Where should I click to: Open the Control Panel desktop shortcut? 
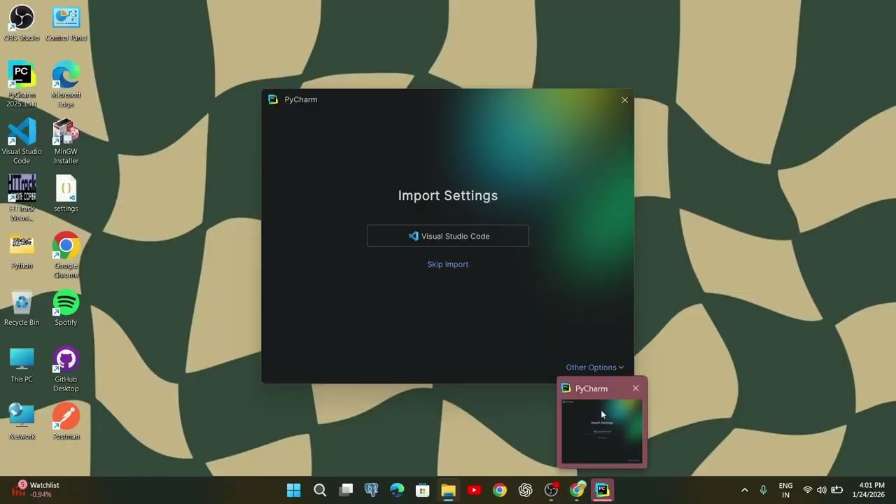66,23
